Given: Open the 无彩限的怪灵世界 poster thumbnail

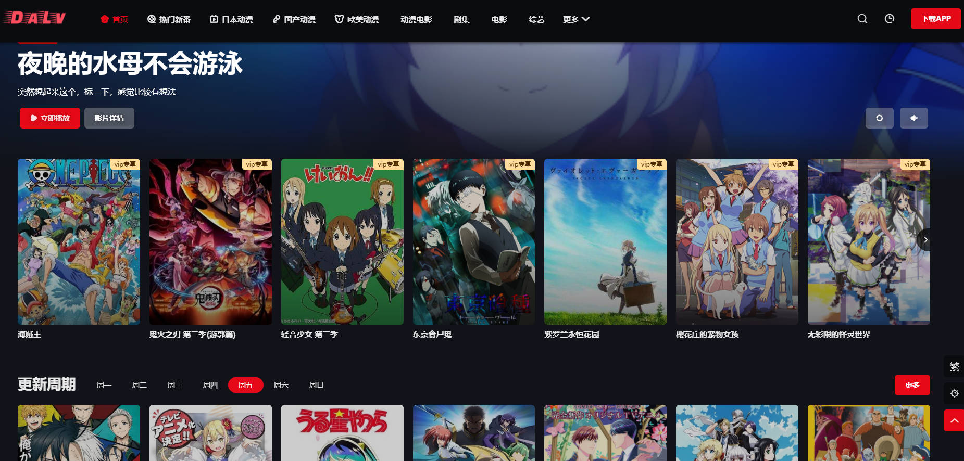Looking at the screenshot, I should tap(869, 241).
